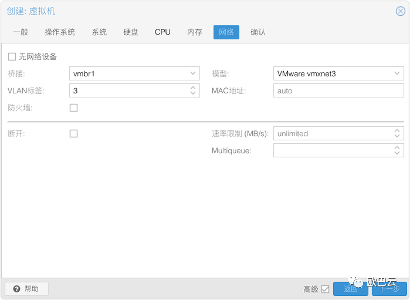Open the CPU tab

pos(162,32)
